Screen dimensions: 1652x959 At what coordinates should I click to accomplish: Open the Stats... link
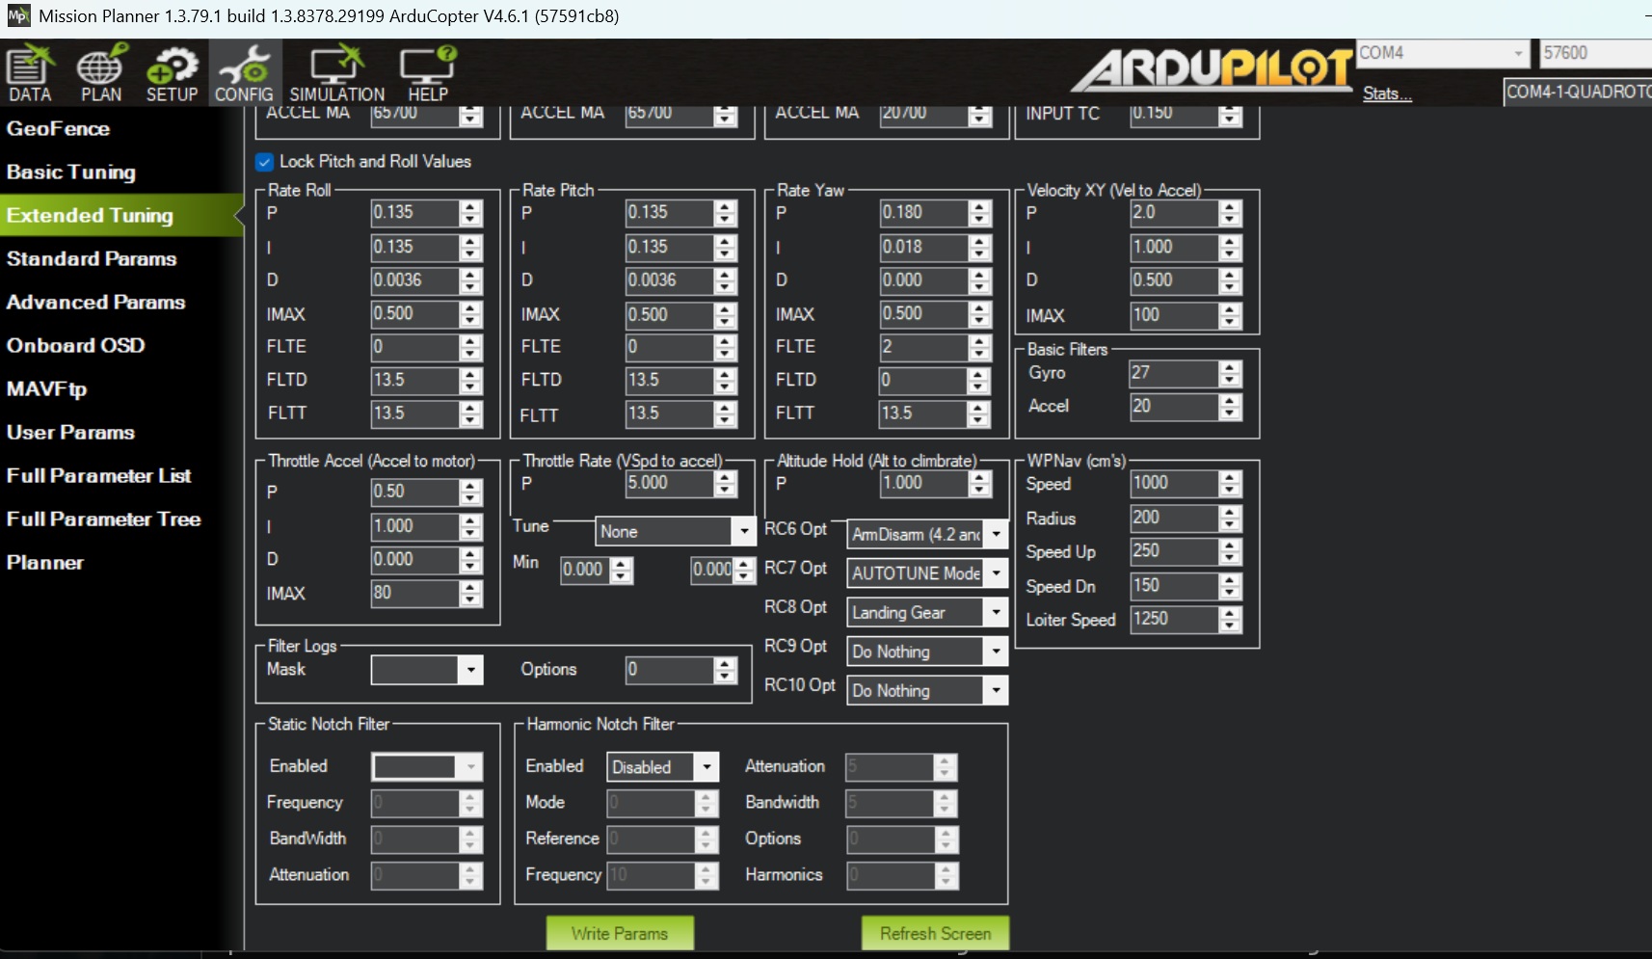1387,93
